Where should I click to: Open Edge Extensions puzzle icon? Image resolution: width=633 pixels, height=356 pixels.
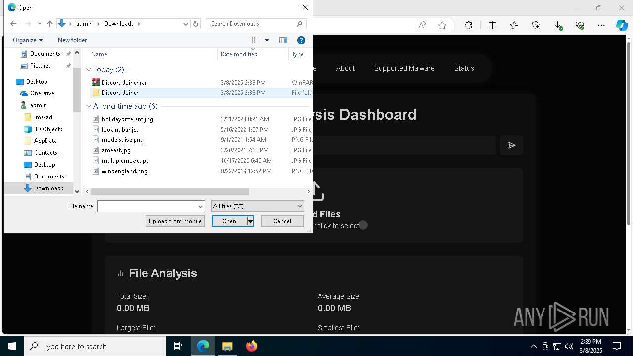(x=468, y=25)
